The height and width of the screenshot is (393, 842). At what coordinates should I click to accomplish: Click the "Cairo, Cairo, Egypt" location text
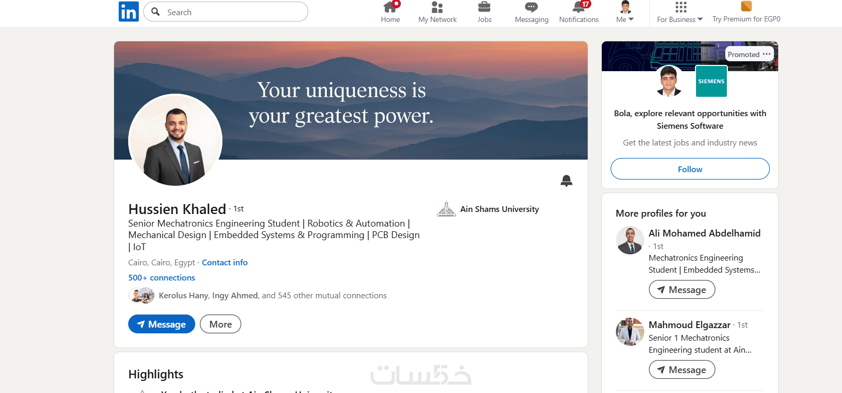(x=161, y=263)
